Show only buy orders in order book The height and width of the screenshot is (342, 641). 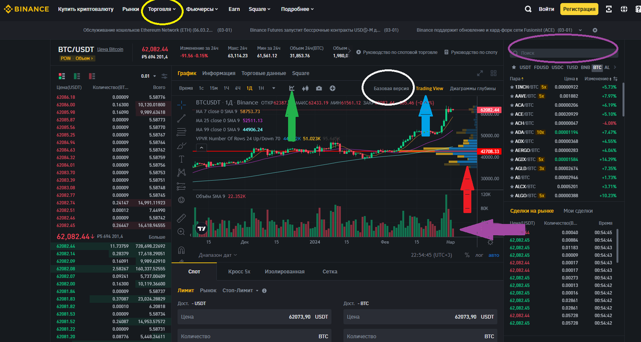(x=77, y=76)
